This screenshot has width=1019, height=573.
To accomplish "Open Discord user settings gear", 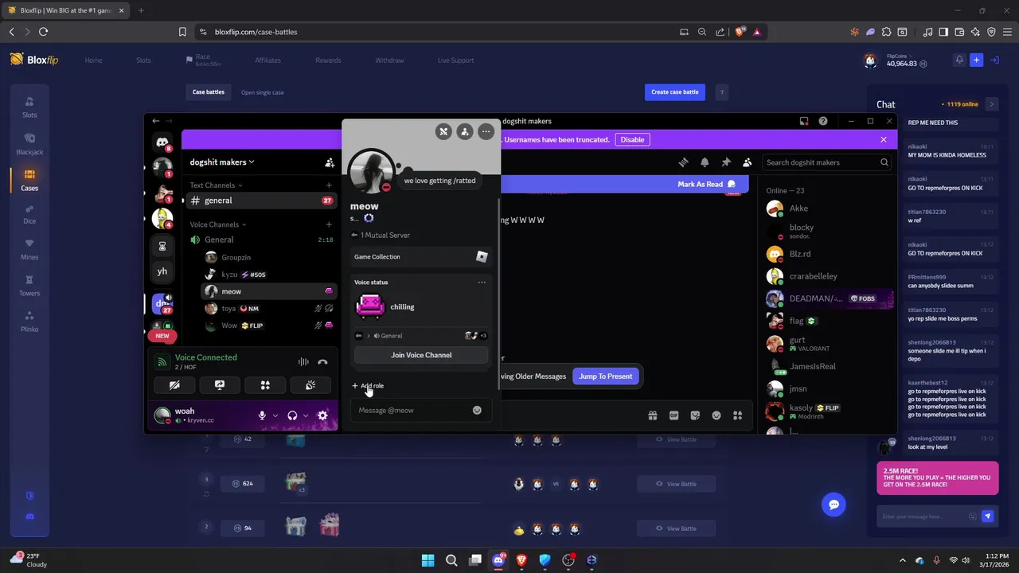I will pyautogui.click(x=322, y=415).
